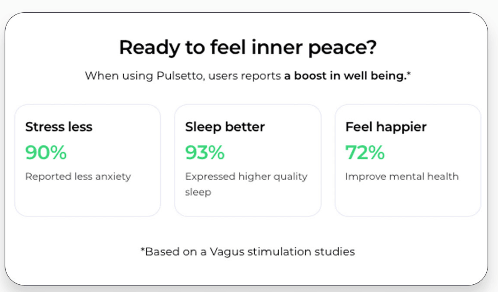The image size is (498, 292).
Task: Click the "Ready to feel inner peace?" heading
Action: pos(248,47)
